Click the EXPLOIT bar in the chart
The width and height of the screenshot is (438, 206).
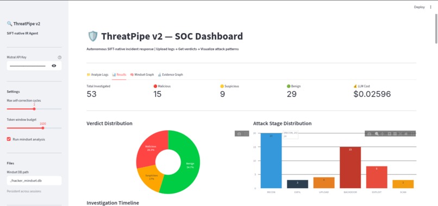tap(377, 177)
